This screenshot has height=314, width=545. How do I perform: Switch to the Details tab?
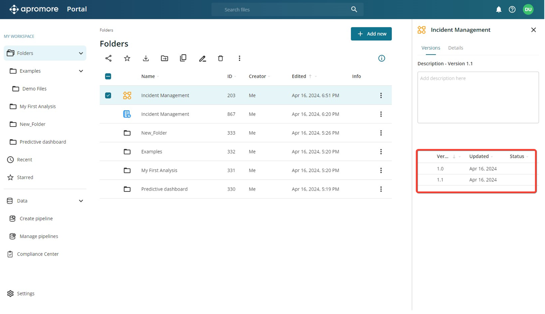tap(455, 48)
